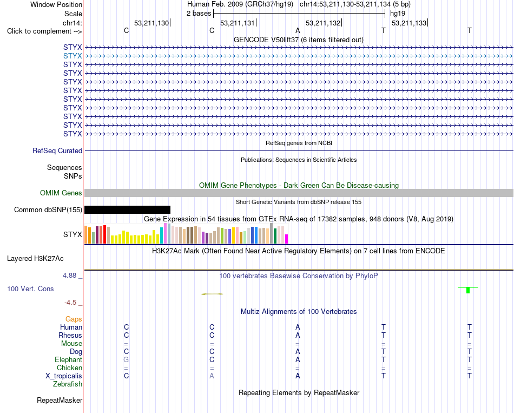Viewport: 514px width, 413px height.
Task: Click coordinate label 53,211,133
Action: (x=409, y=23)
